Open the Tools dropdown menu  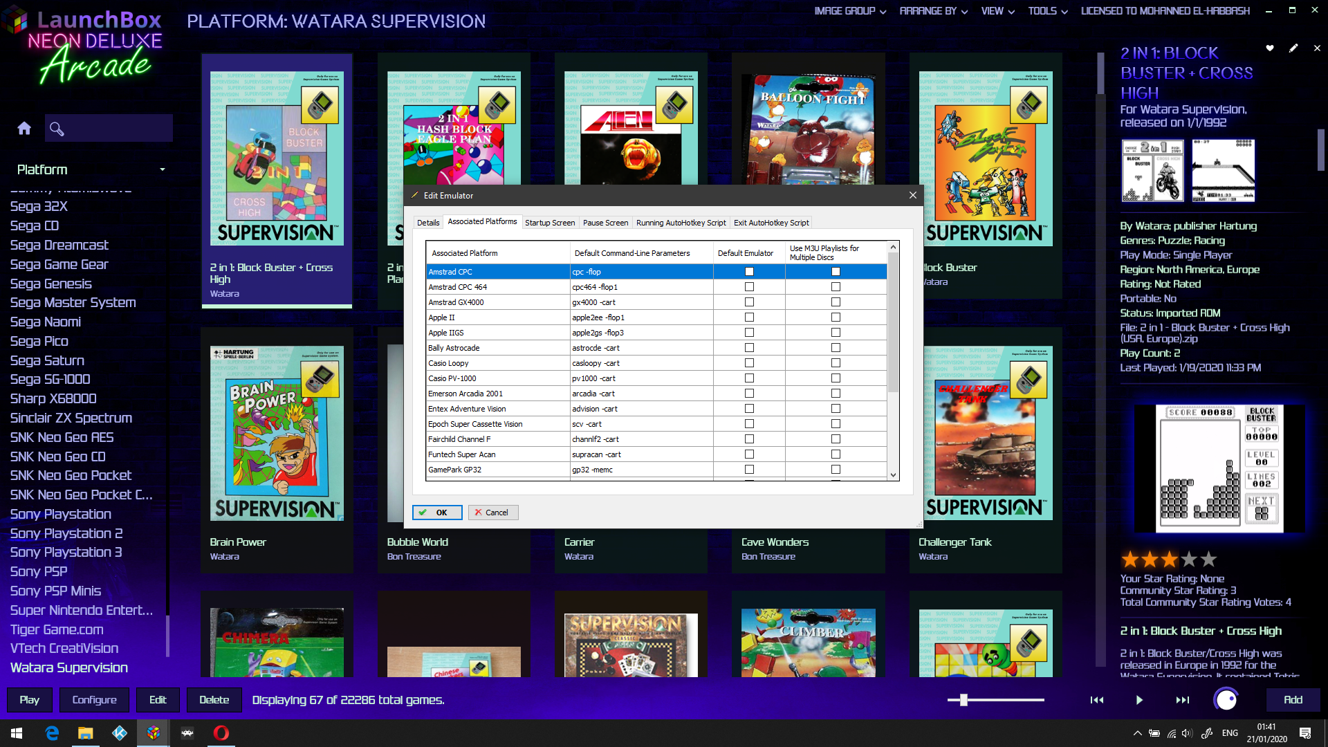[1047, 11]
